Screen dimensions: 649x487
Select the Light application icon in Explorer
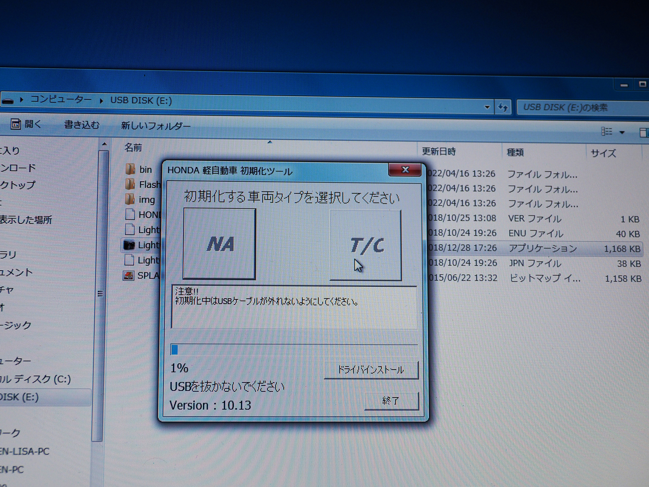[129, 245]
